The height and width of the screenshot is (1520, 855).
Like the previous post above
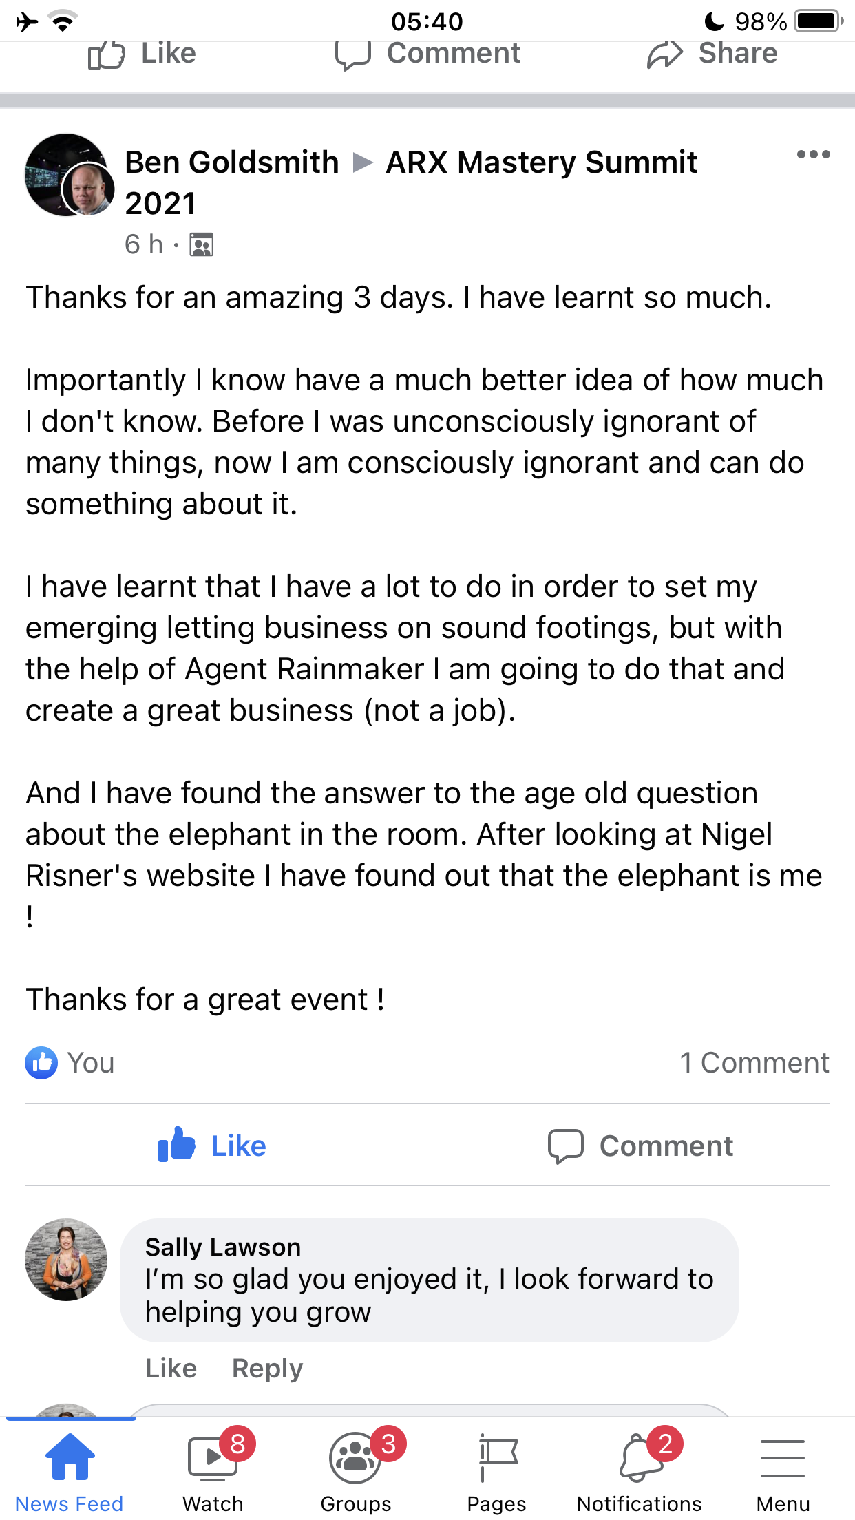142,54
